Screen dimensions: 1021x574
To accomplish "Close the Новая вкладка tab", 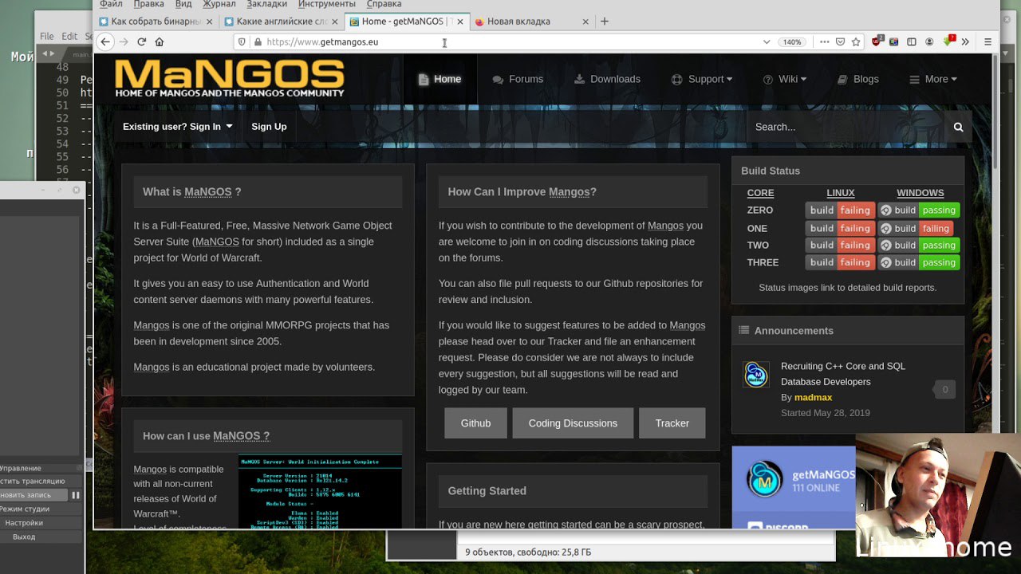I will 586,22.
